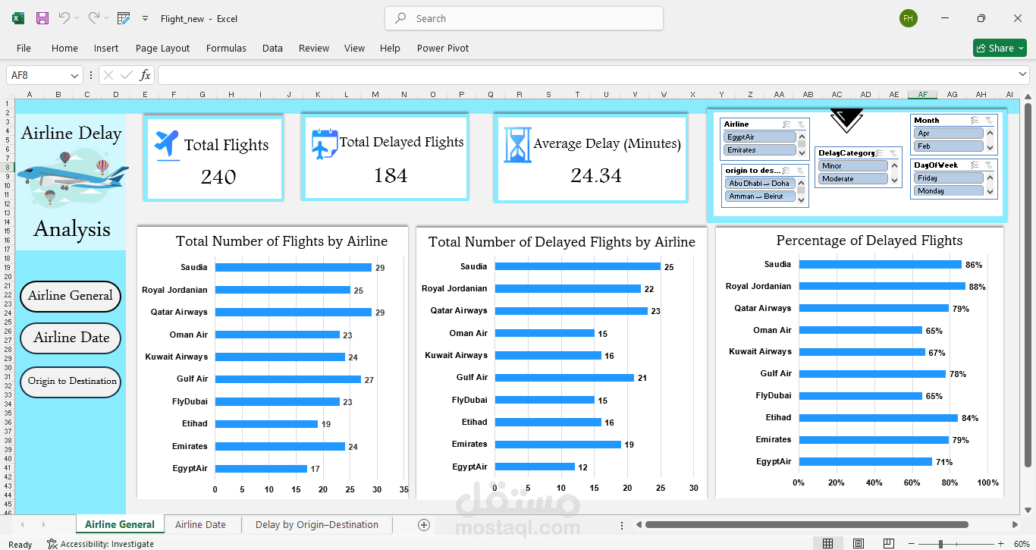Adjust the zoom slider in status bar
This screenshot has width=1036, height=550.
[940, 544]
